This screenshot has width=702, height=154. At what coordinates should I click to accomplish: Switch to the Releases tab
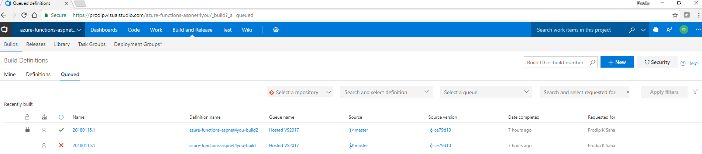click(36, 44)
